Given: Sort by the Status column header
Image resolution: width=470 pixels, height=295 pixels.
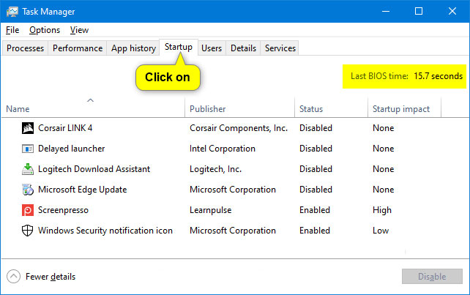Looking at the screenshot, I should click(x=331, y=108).
